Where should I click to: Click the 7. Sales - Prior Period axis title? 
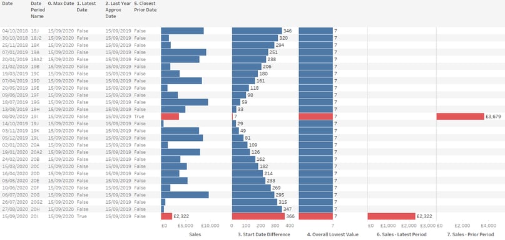471,234
